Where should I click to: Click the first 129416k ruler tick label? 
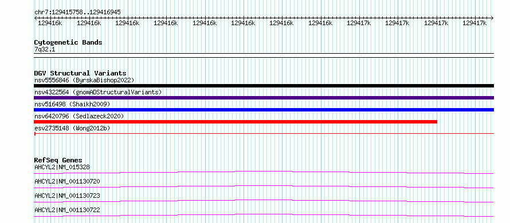pos(50,23)
